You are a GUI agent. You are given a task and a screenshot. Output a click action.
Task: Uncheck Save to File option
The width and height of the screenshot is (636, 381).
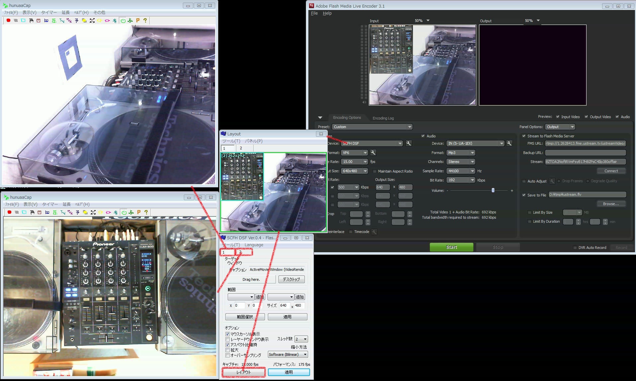click(524, 195)
